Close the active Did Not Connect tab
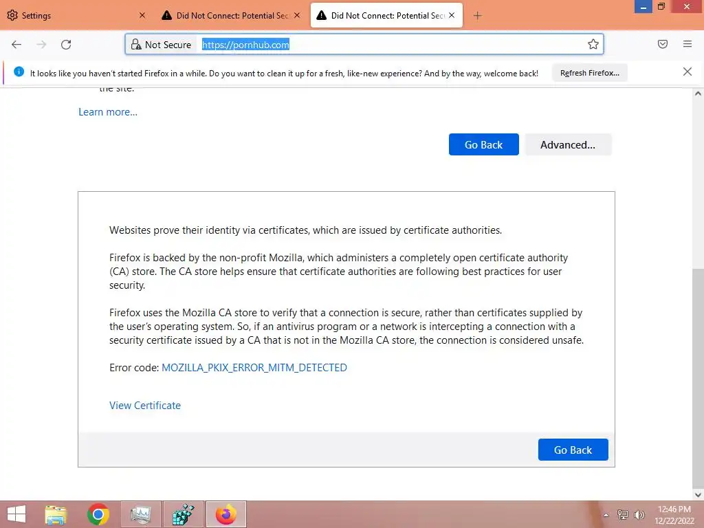 452,15
